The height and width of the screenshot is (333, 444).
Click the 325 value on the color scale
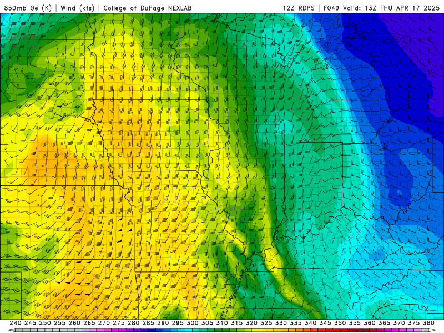coord(266,323)
